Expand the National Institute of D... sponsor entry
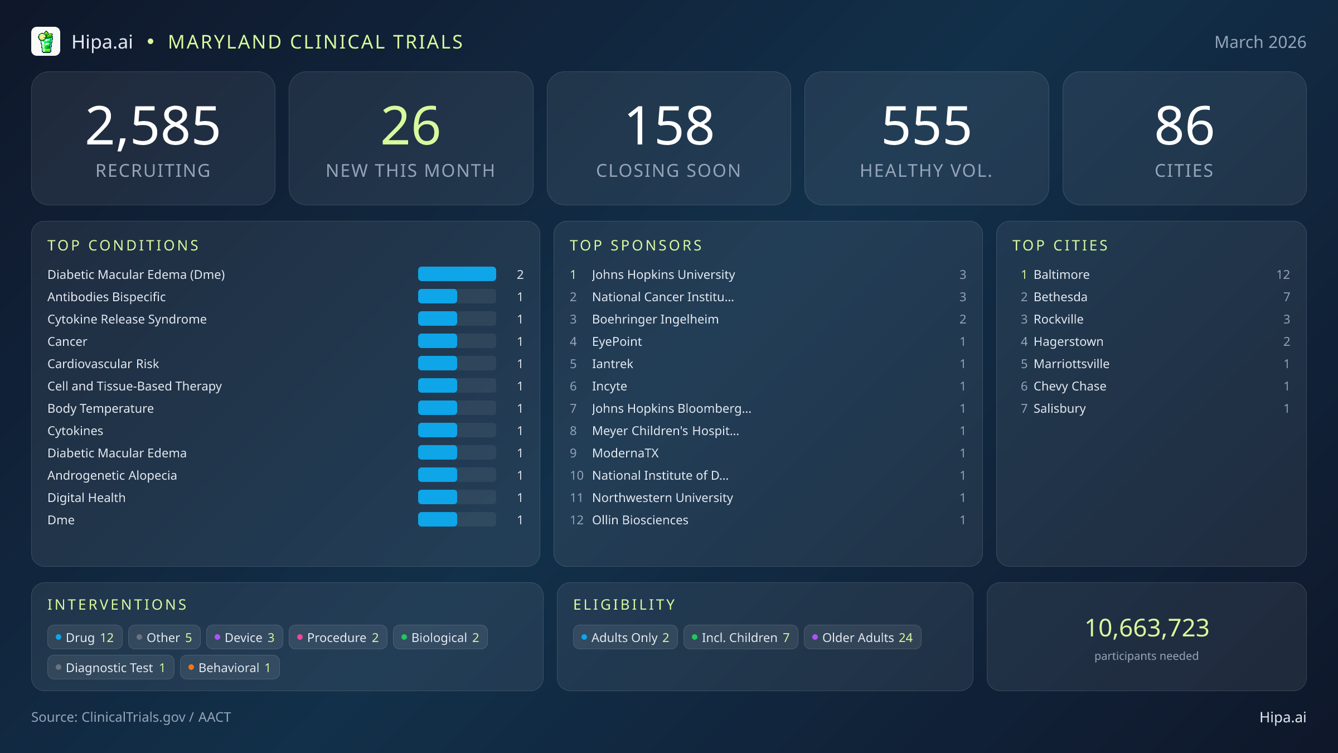Viewport: 1338px width, 753px height. [x=660, y=475]
